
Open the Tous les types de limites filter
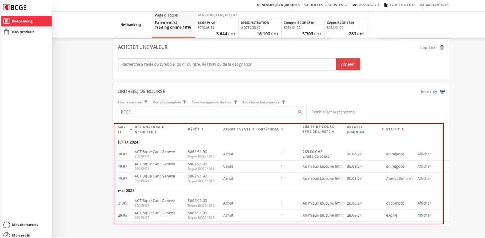click(215, 102)
